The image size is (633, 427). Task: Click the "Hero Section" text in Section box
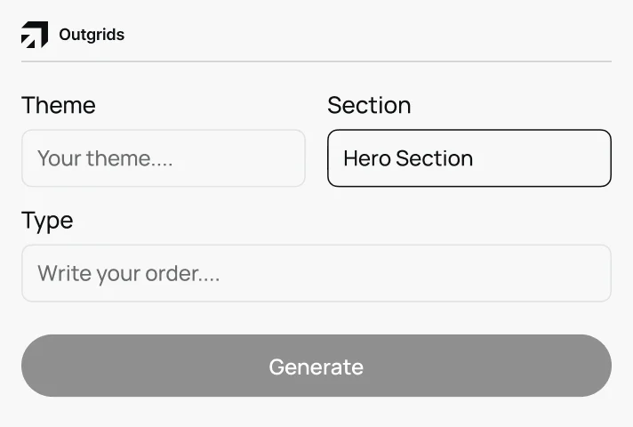[408, 158]
